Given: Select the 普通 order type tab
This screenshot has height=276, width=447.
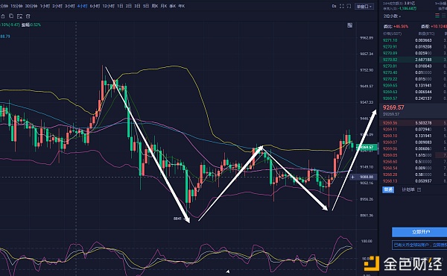Looking at the screenshot, I should [x=388, y=189].
